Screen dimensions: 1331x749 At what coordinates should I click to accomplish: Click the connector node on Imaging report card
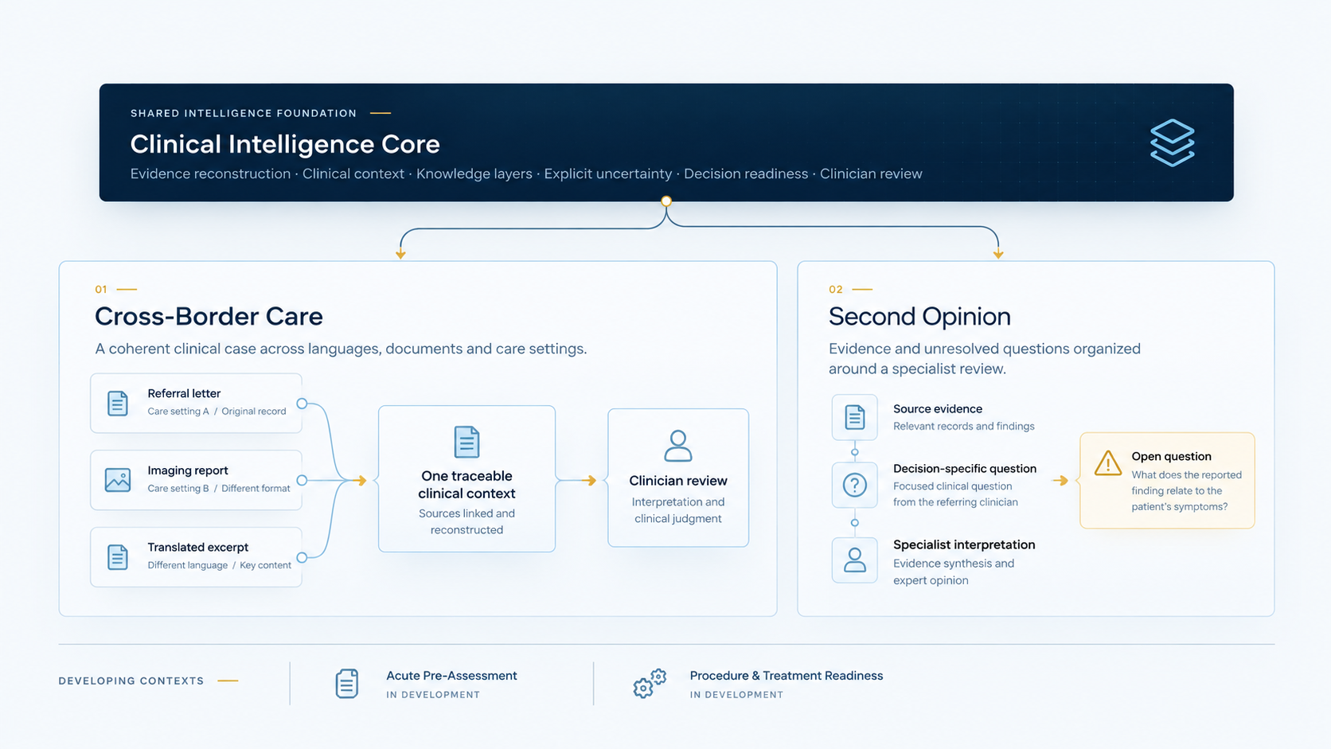(x=302, y=480)
